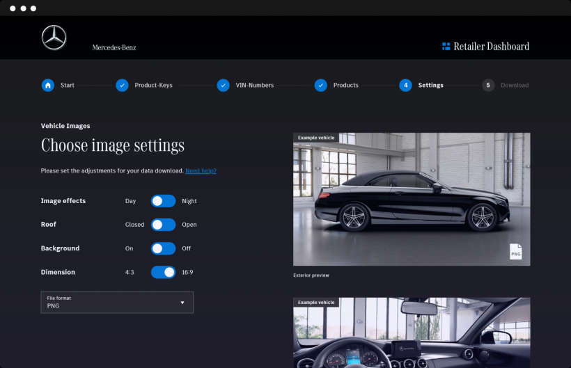Click the Roof row label
Image resolution: width=571 pixels, height=368 pixels.
tap(49, 225)
